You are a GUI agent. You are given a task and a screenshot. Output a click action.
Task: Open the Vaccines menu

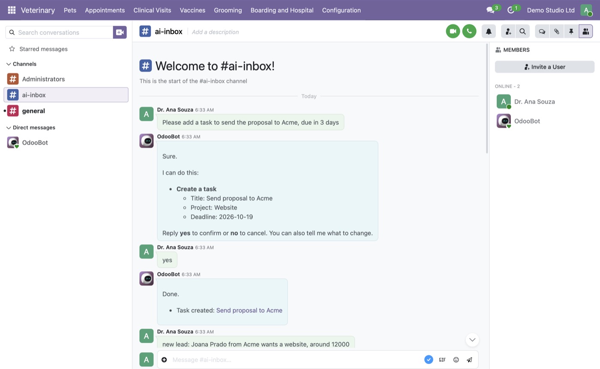tap(192, 10)
